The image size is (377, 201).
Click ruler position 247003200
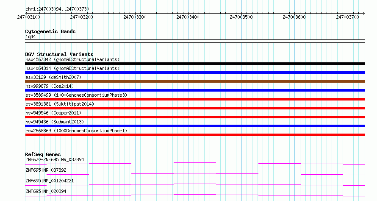click(x=81, y=17)
